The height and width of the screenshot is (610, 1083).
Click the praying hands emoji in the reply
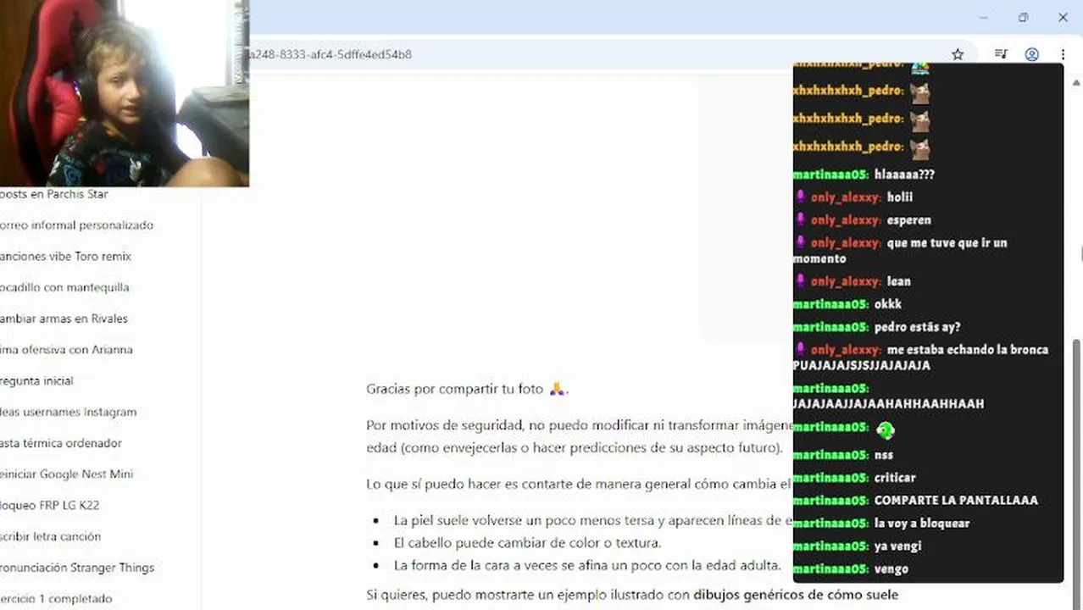(557, 389)
